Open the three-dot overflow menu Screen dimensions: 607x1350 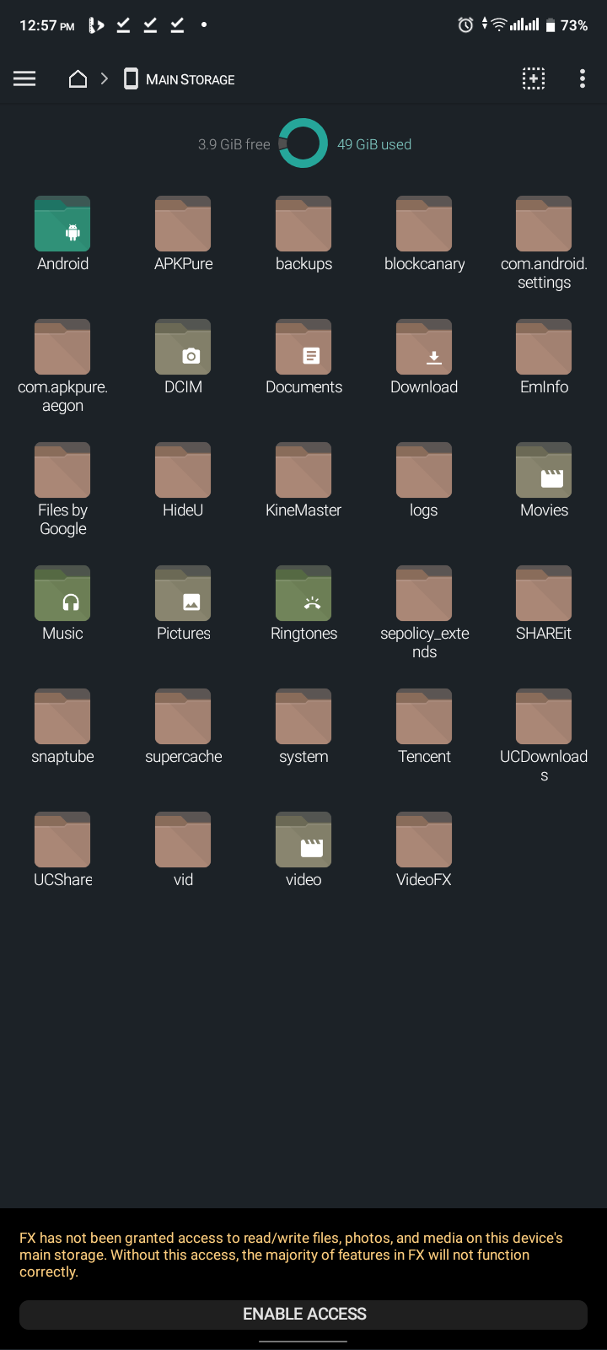click(582, 79)
